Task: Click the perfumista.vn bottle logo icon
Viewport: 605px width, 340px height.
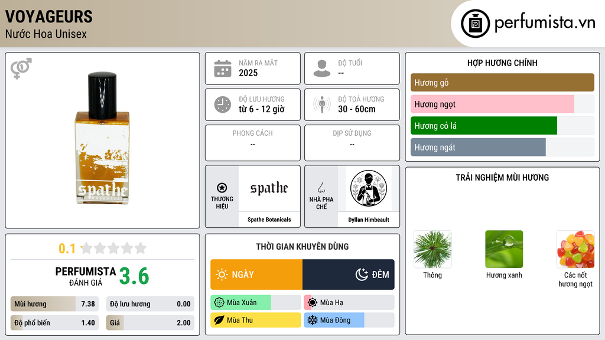Action: [475, 24]
